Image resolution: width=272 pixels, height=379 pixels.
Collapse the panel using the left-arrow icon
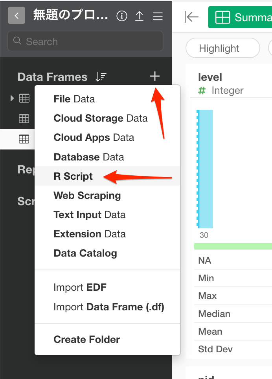pos(191,17)
